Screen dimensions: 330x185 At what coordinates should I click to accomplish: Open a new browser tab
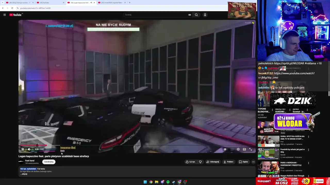[x=130, y=3]
